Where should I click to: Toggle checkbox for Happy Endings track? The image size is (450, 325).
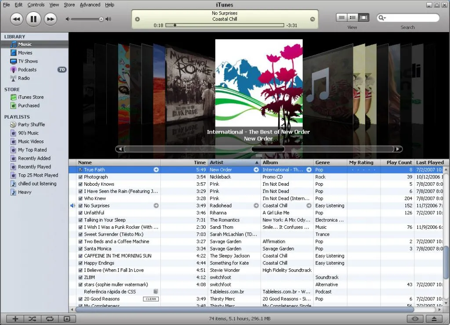click(80, 263)
